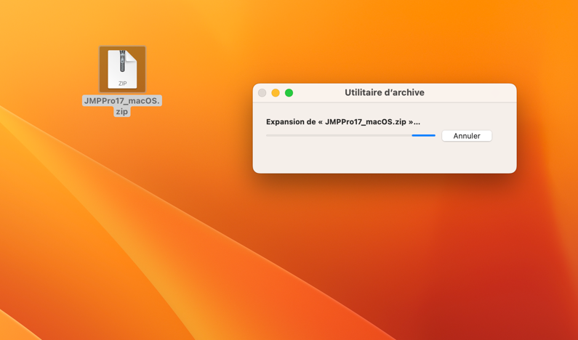Select the JMPPro17_macOS.zip file icon
578x340 pixels.
pyautogui.click(x=122, y=69)
